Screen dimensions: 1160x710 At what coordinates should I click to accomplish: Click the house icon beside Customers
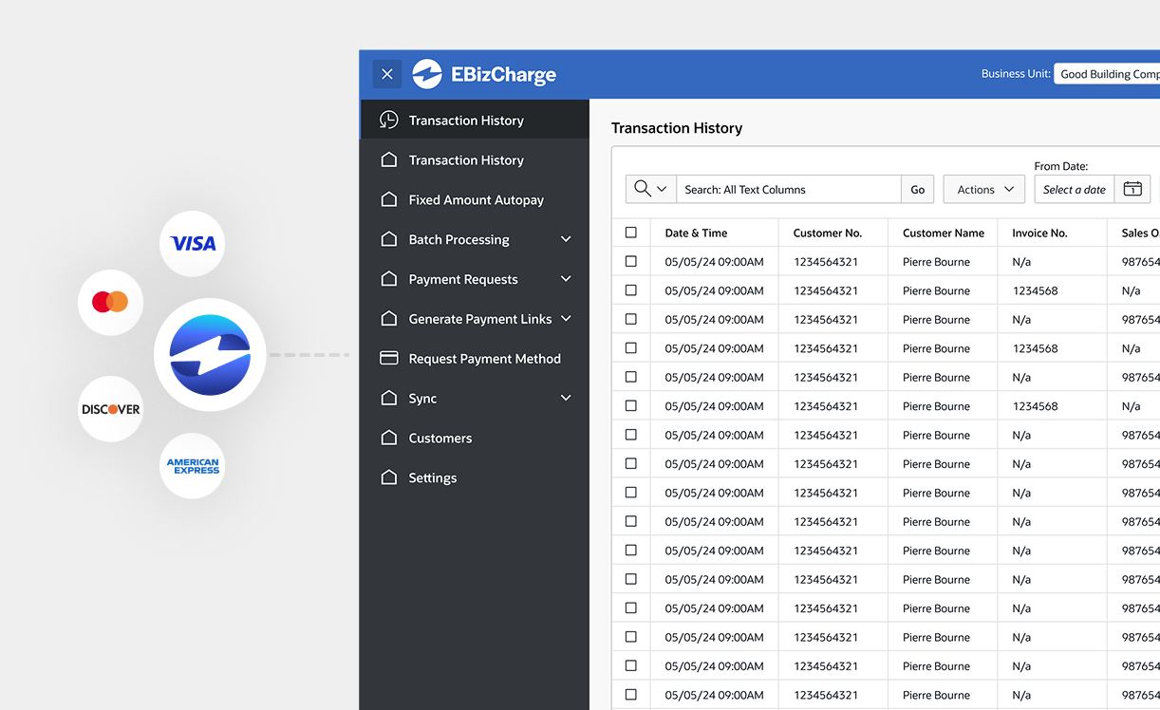pos(388,438)
